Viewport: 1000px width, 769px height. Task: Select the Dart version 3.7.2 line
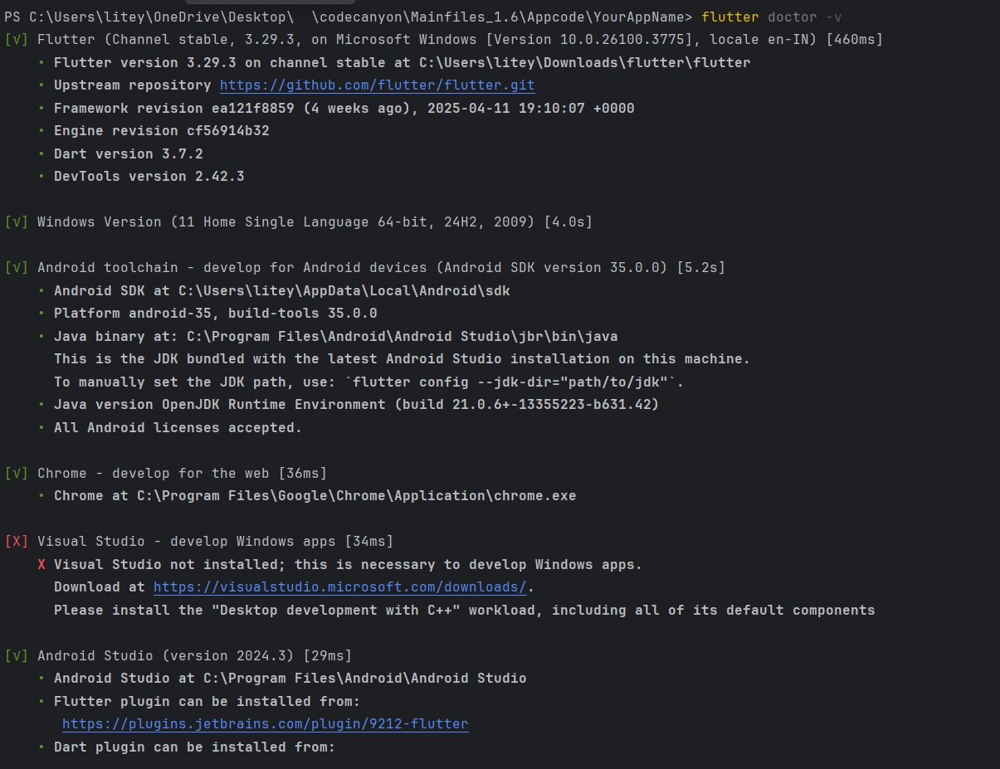tap(129, 154)
